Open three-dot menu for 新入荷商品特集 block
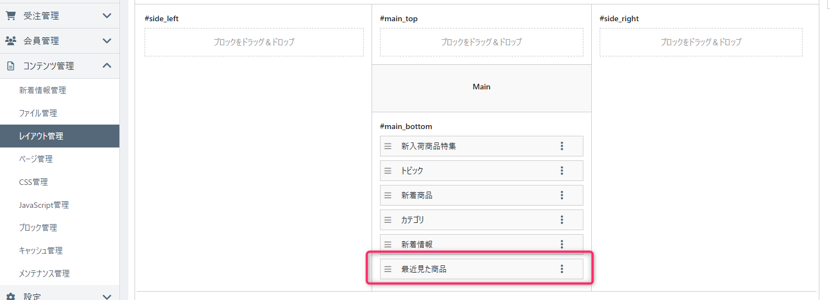The height and width of the screenshot is (300, 830). pyautogui.click(x=562, y=146)
